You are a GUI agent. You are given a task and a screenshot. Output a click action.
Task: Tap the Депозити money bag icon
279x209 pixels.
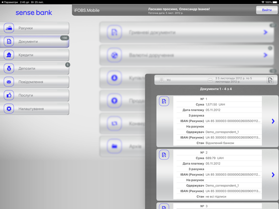pyautogui.click(x=9, y=69)
